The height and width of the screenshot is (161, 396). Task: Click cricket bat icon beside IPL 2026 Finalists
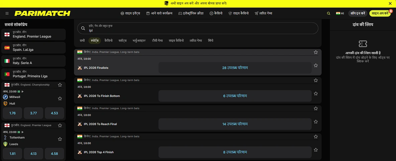click(x=80, y=68)
